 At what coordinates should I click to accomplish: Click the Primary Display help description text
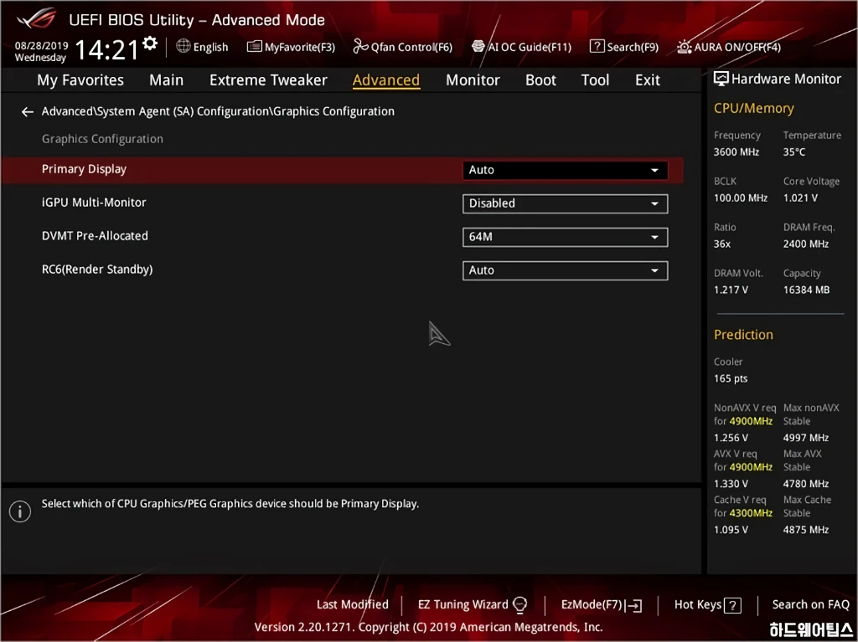click(x=230, y=504)
